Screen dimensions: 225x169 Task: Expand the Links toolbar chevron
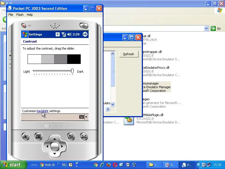tap(58, 163)
